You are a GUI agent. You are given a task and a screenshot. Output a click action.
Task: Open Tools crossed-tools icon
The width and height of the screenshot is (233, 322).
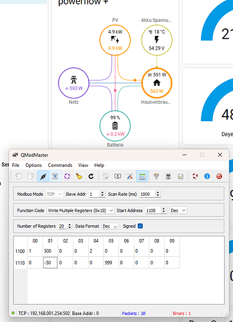(130, 176)
